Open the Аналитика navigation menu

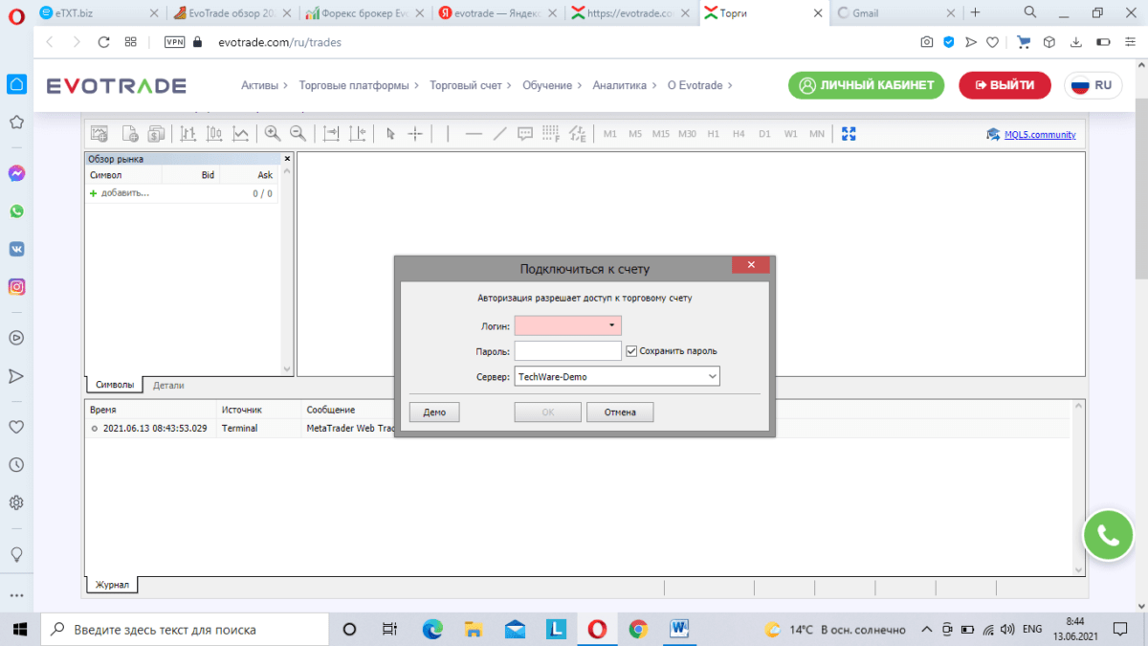[625, 85]
